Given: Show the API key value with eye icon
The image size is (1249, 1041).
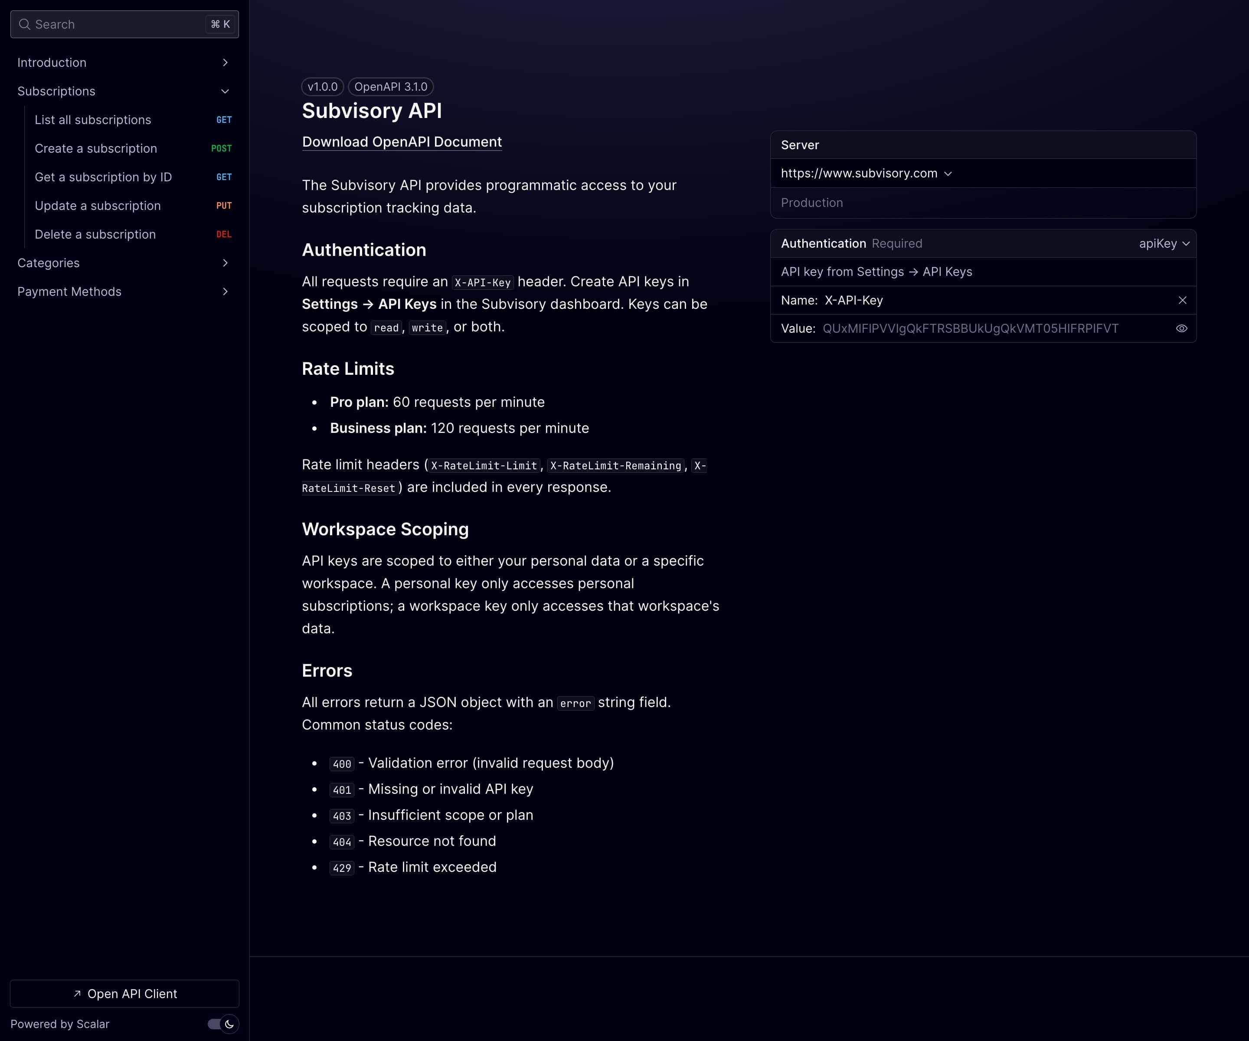Looking at the screenshot, I should pos(1182,328).
